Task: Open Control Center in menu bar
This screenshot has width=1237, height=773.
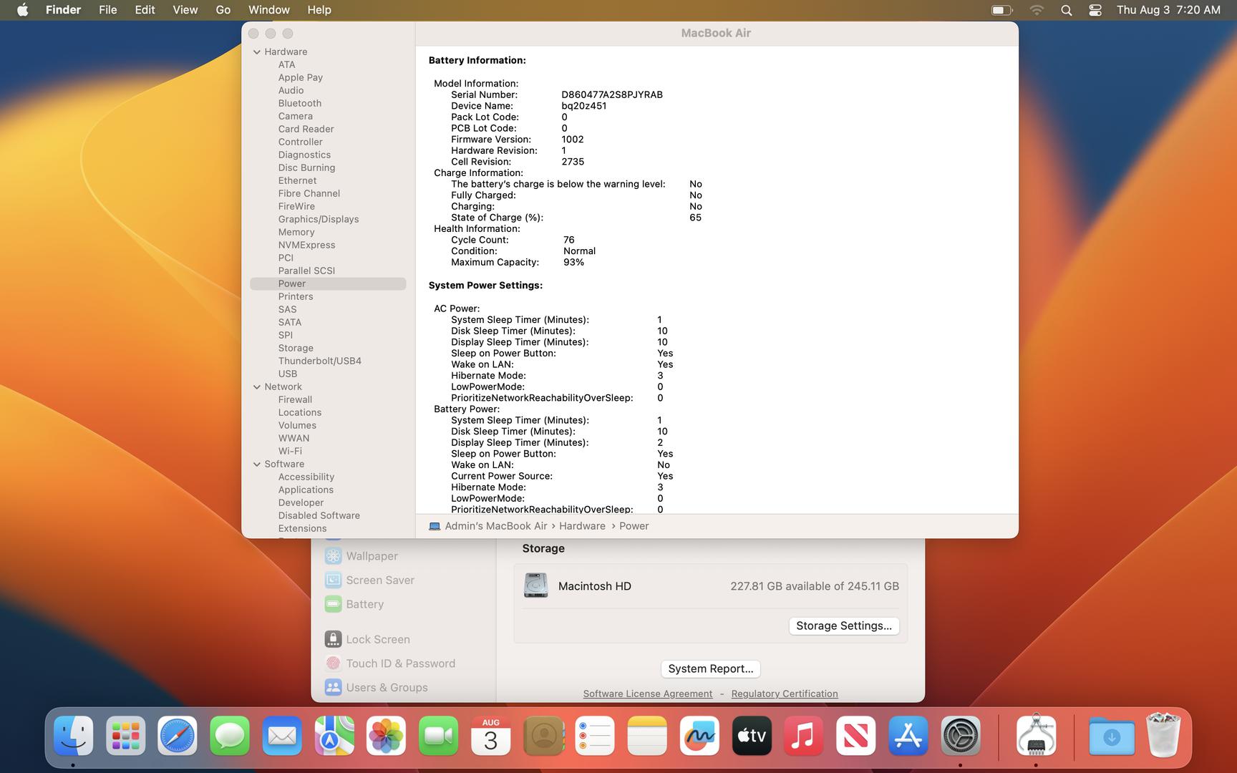Action: [1095, 10]
